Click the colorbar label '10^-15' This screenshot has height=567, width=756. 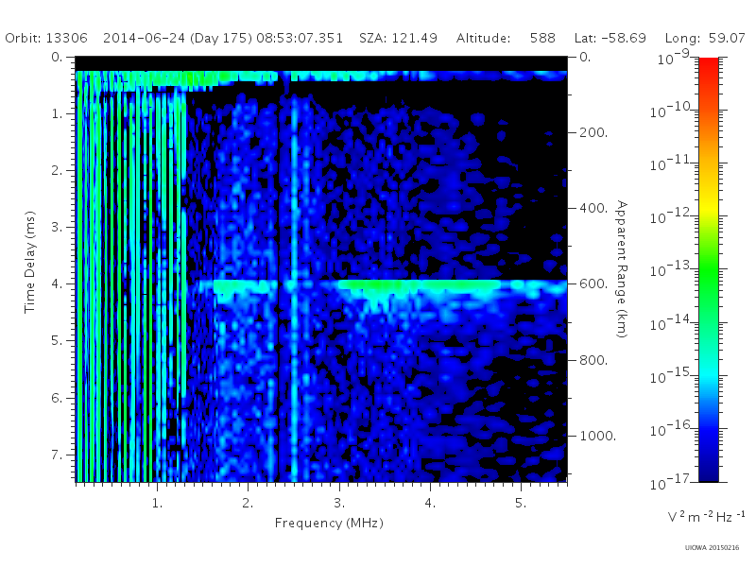[x=672, y=375]
